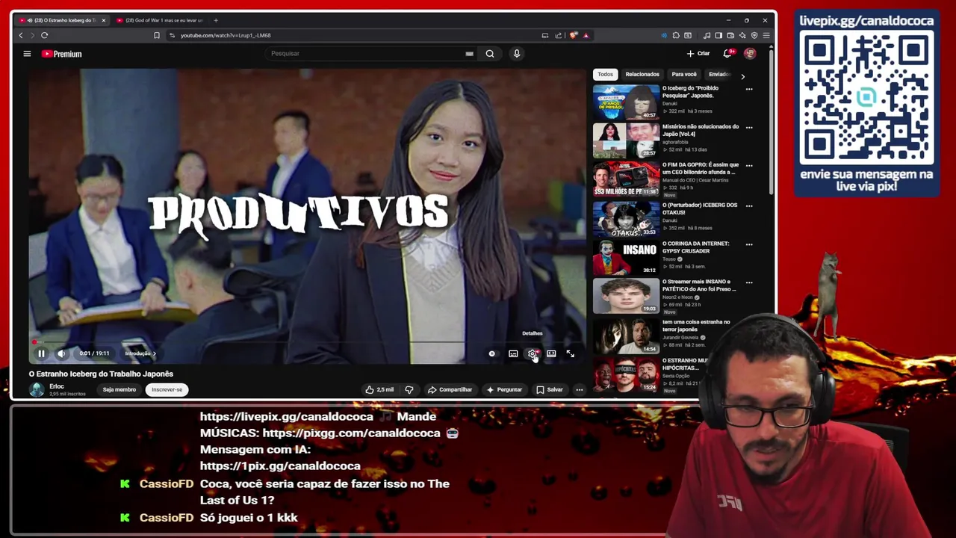Screen dimensions: 956x538
Task: Open the browser extensions puzzle icon
Action: 676,35
